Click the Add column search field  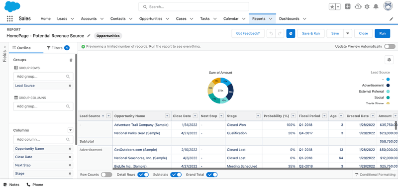[43, 140]
